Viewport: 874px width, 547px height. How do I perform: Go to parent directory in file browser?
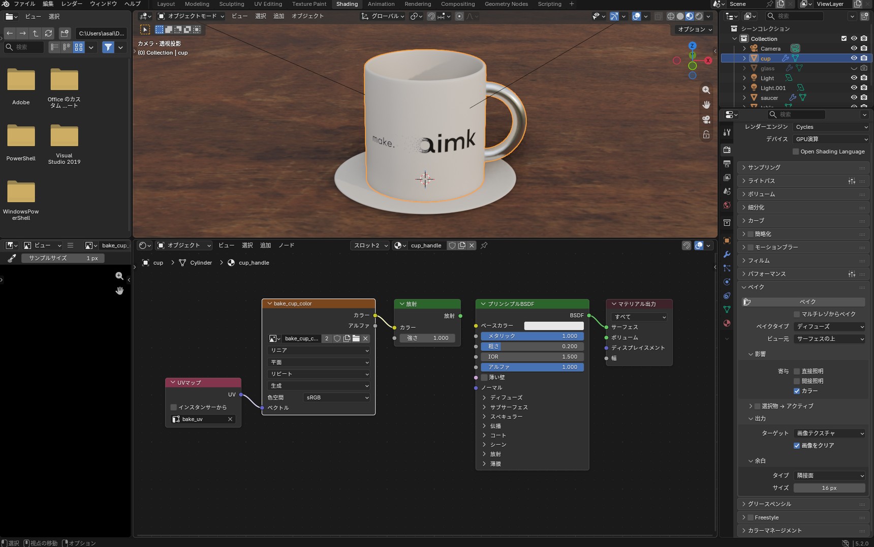[35, 33]
